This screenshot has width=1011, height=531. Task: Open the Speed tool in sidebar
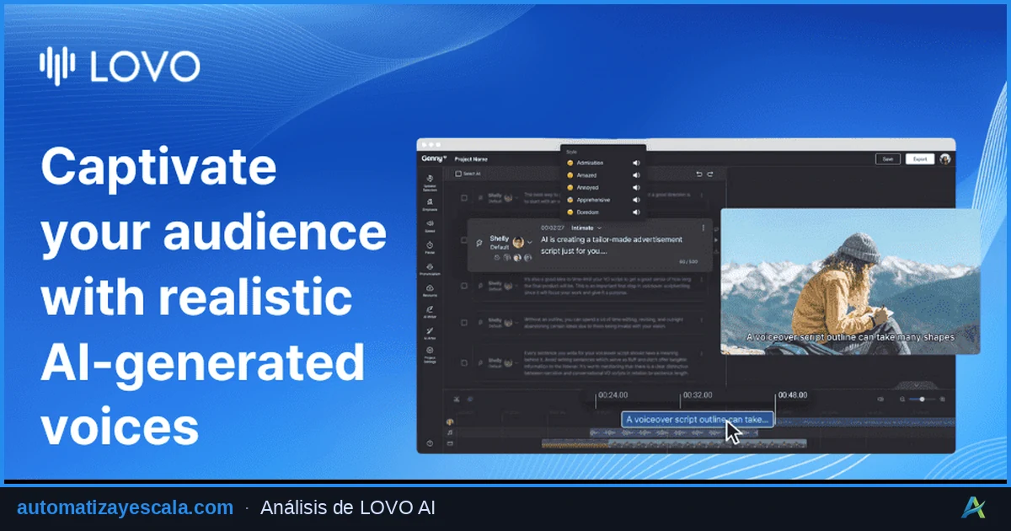pyautogui.click(x=431, y=227)
